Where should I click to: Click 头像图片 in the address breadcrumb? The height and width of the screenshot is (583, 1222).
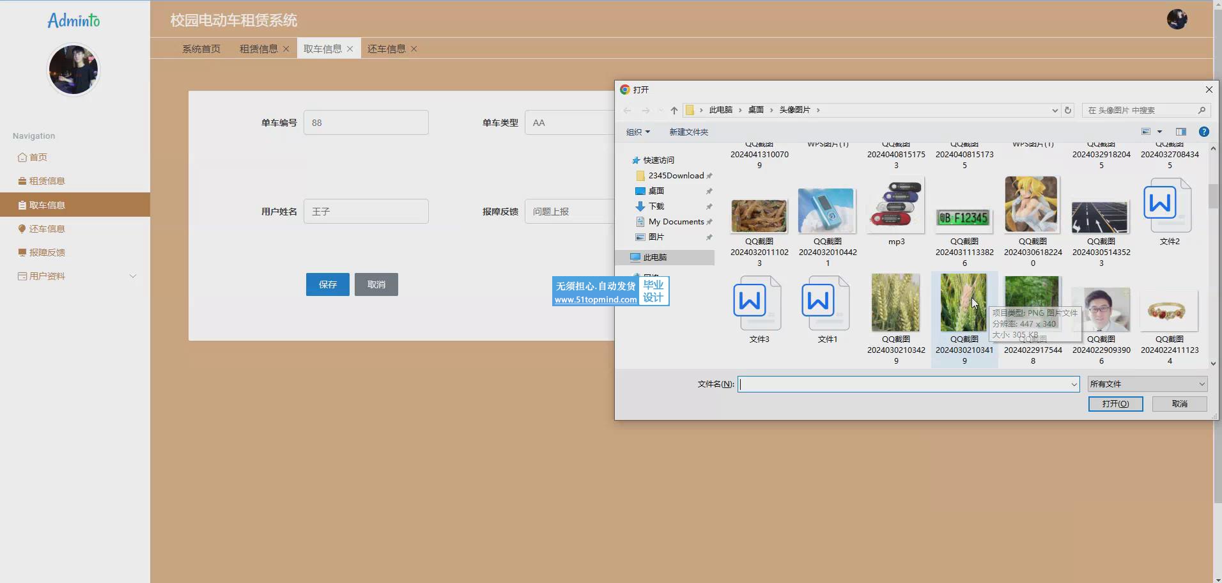point(794,110)
